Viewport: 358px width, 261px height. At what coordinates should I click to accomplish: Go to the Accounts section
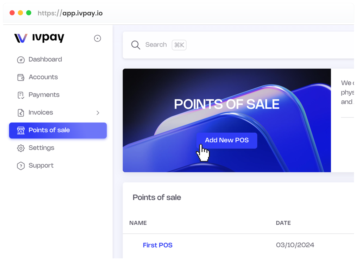43,77
